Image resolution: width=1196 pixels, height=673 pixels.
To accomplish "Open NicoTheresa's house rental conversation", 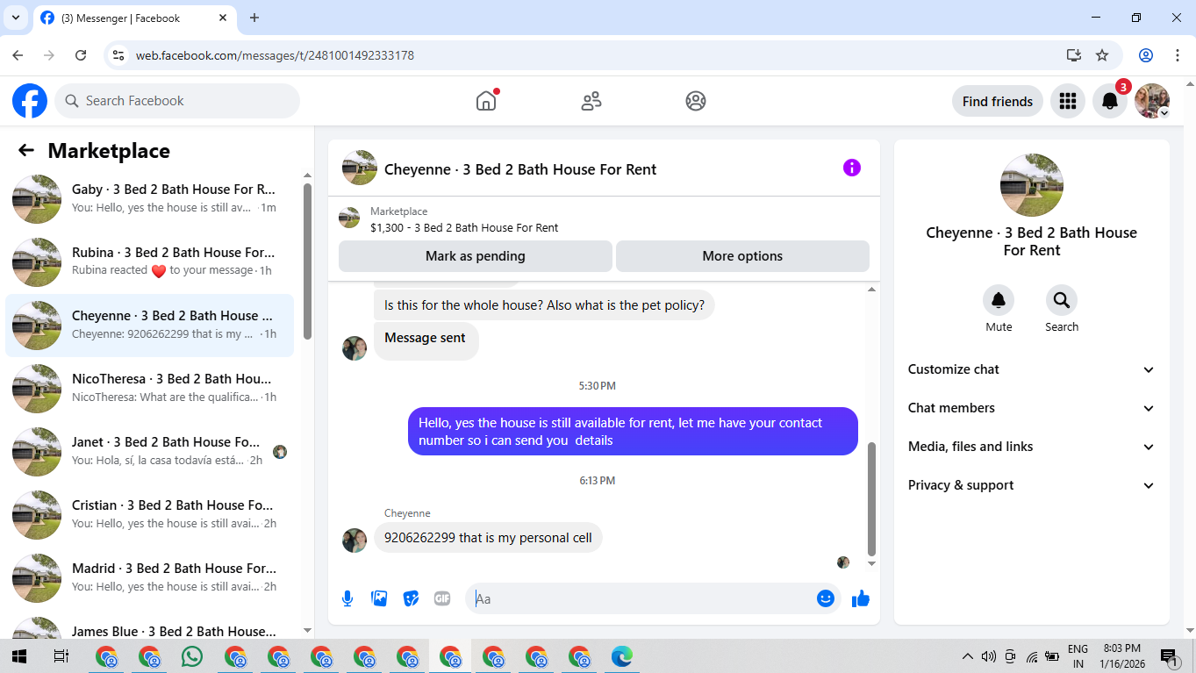I will click(149, 389).
